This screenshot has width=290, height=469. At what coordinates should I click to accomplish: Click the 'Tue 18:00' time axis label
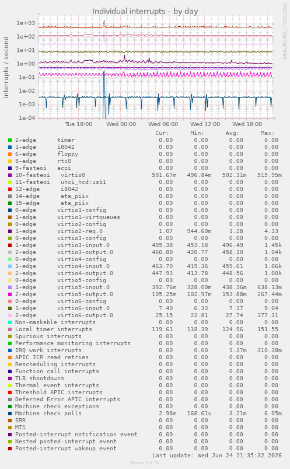[x=79, y=124]
